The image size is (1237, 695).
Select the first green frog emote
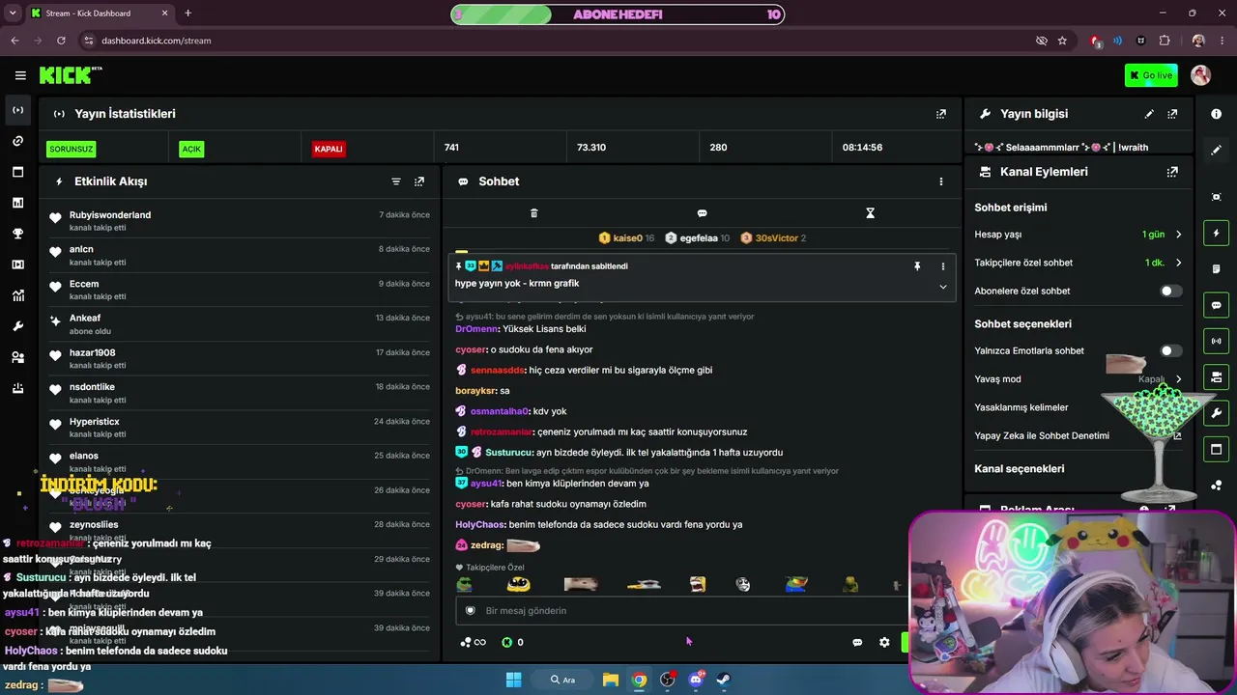click(465, 584)
